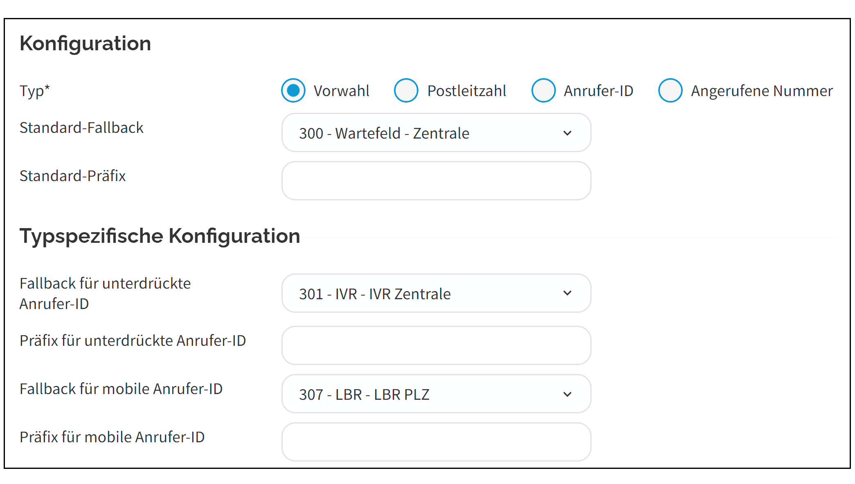This screenshot has width=855, height=484.
Task: Click the Angerufene Nummer label text
Action: (x=761, y=91)
